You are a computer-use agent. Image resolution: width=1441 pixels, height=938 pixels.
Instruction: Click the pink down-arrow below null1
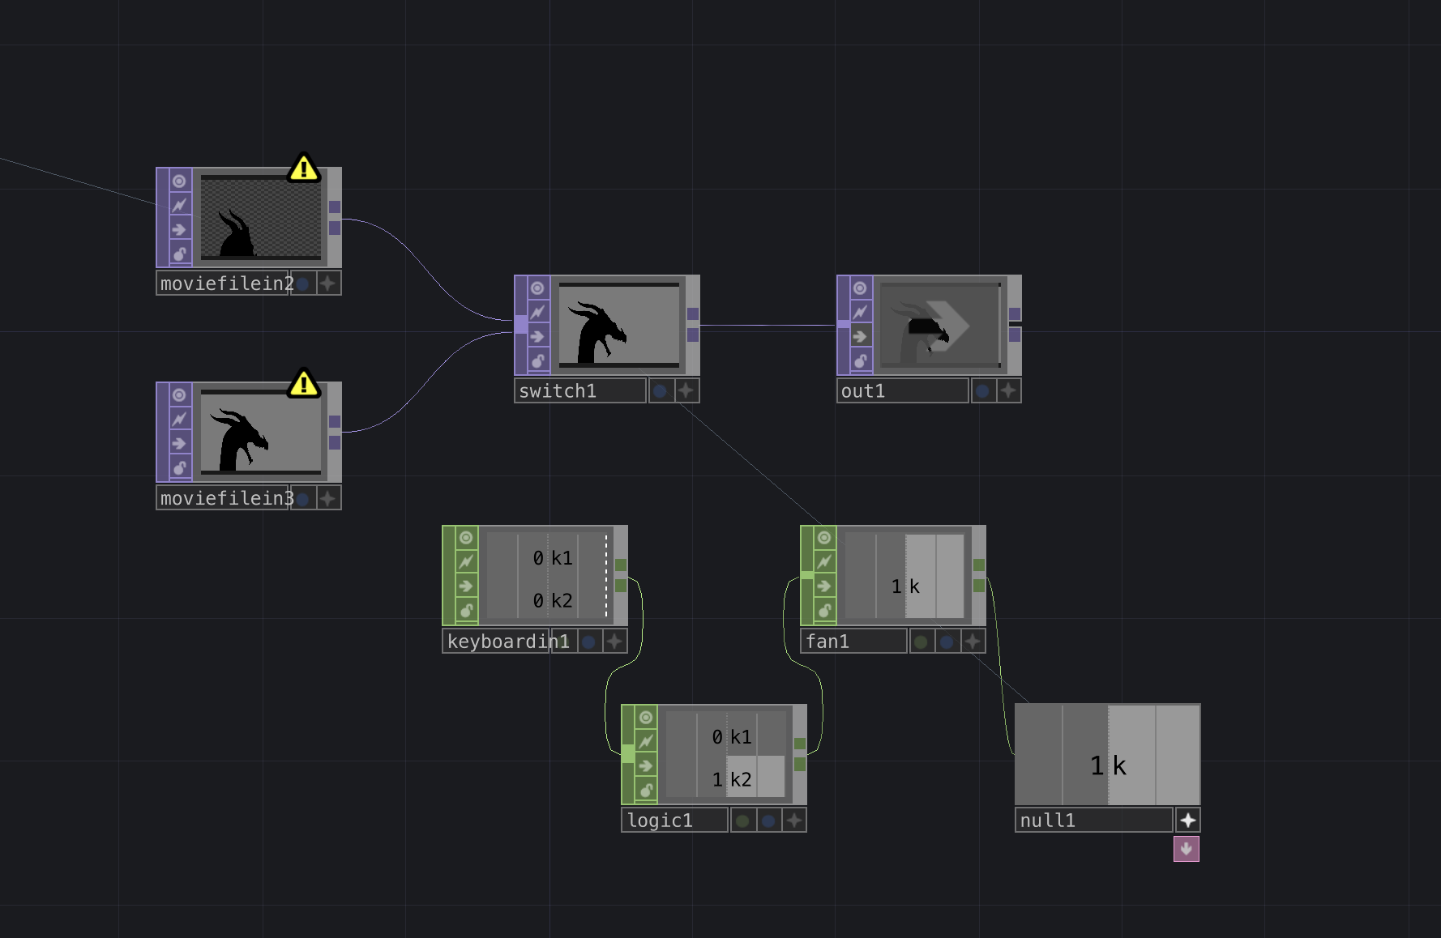coord(1186,848)
